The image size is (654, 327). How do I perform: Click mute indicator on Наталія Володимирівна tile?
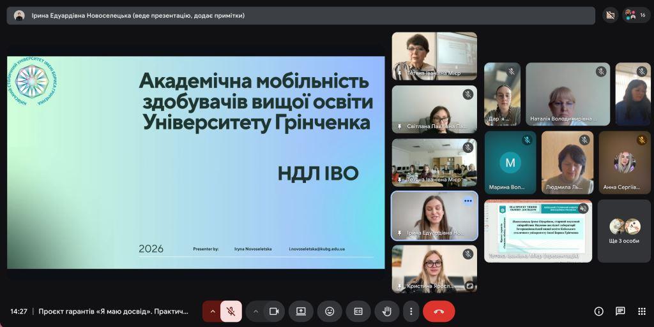(601, 71)
